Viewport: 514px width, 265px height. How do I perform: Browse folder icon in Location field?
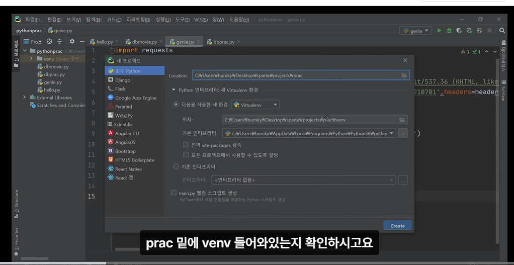click(404, 75)
